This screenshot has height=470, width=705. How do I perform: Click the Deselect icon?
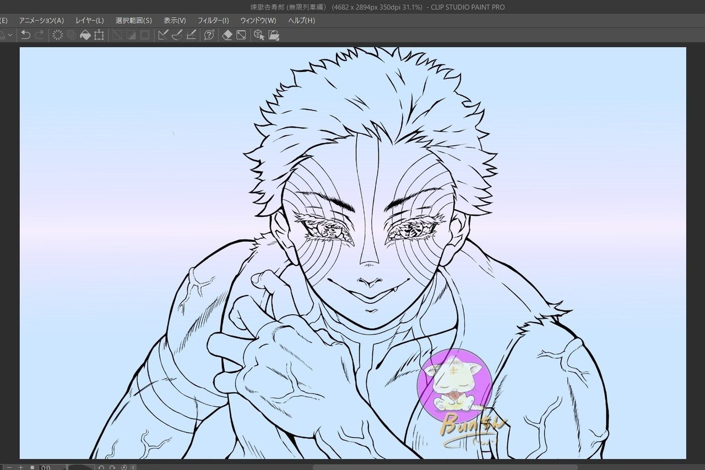point(117,35)
